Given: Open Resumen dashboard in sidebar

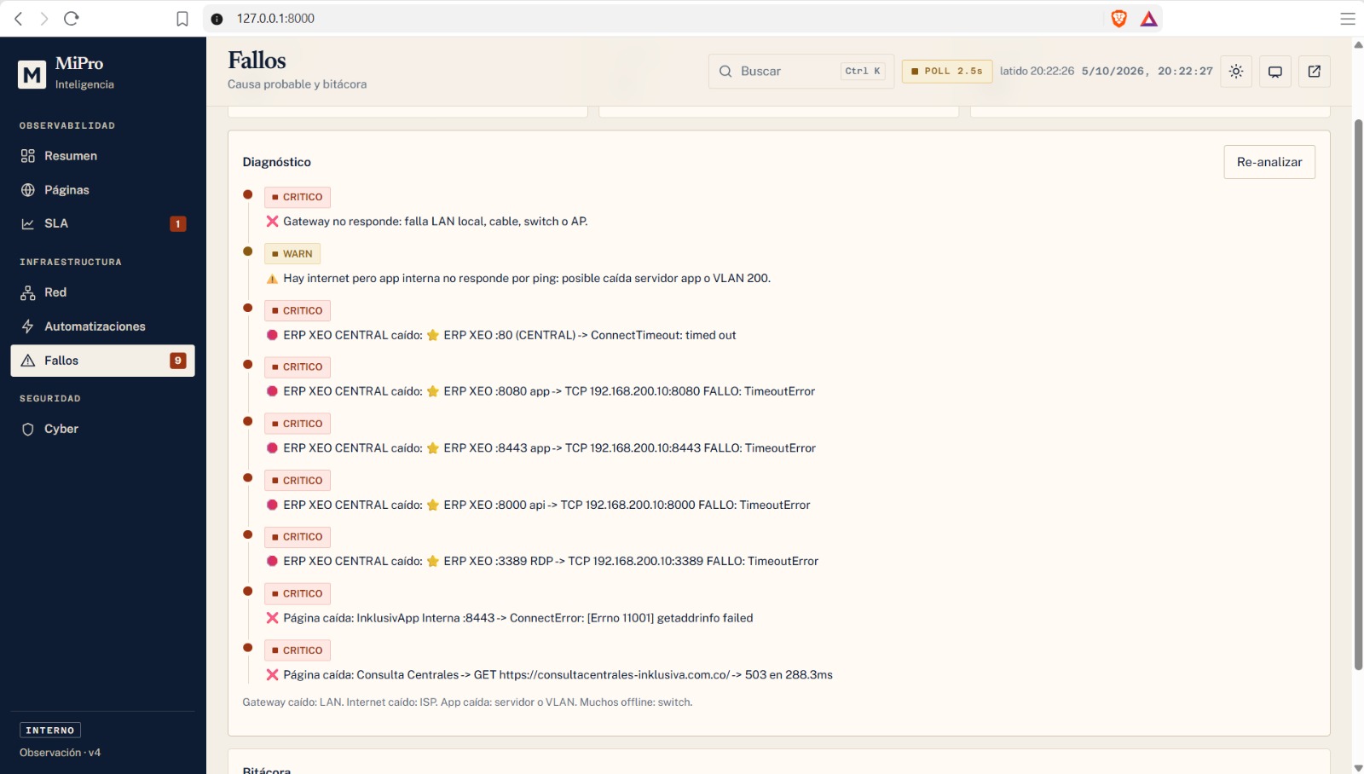Looking at the screenshot, I should (102, 156).
